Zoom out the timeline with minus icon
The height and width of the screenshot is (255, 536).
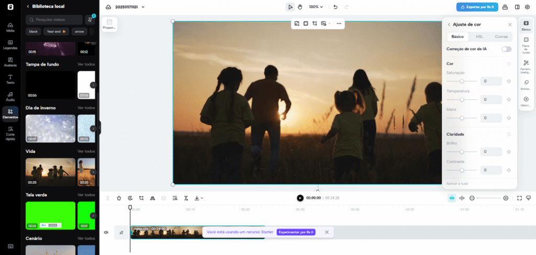(x=472, y=198)
